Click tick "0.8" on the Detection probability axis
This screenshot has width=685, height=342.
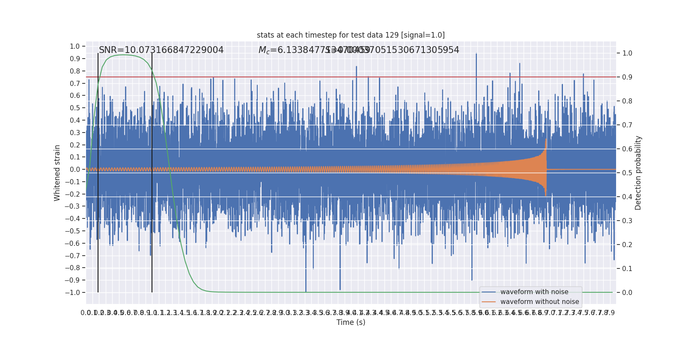(x=627, y=101)
